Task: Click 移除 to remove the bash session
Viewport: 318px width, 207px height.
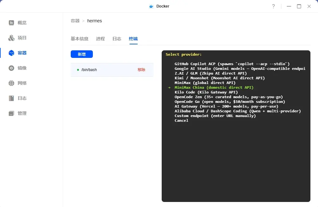Action: click(x=141, y=70)
